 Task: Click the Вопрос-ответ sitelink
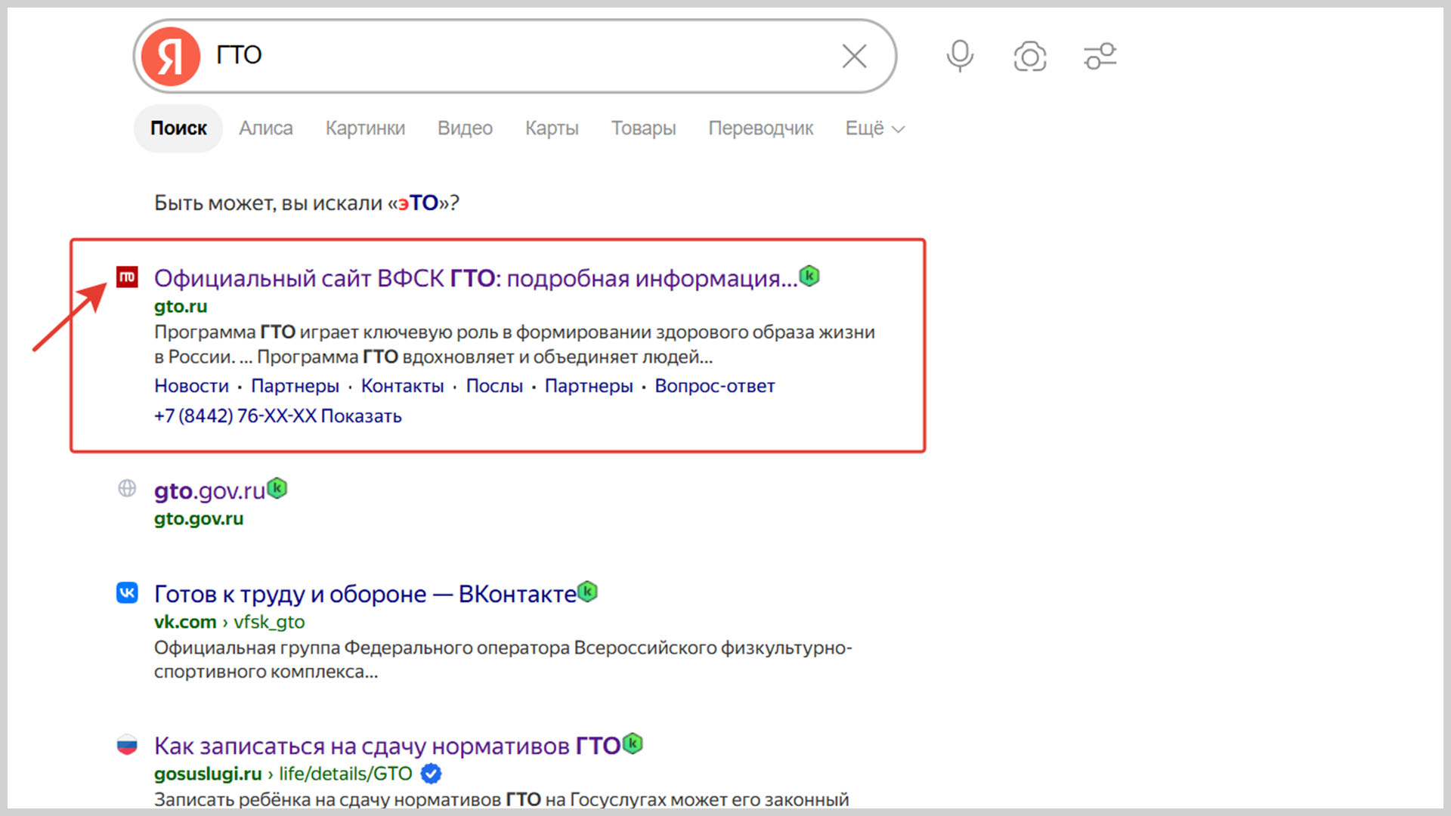pos(714,386)
